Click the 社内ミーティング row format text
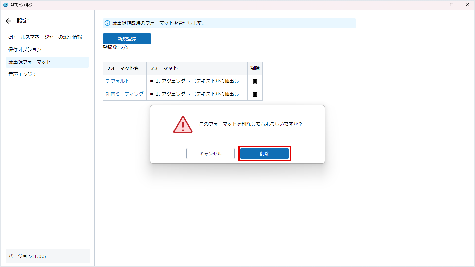Viewport: 475px width, 267px height. click(x=197, y=94)
